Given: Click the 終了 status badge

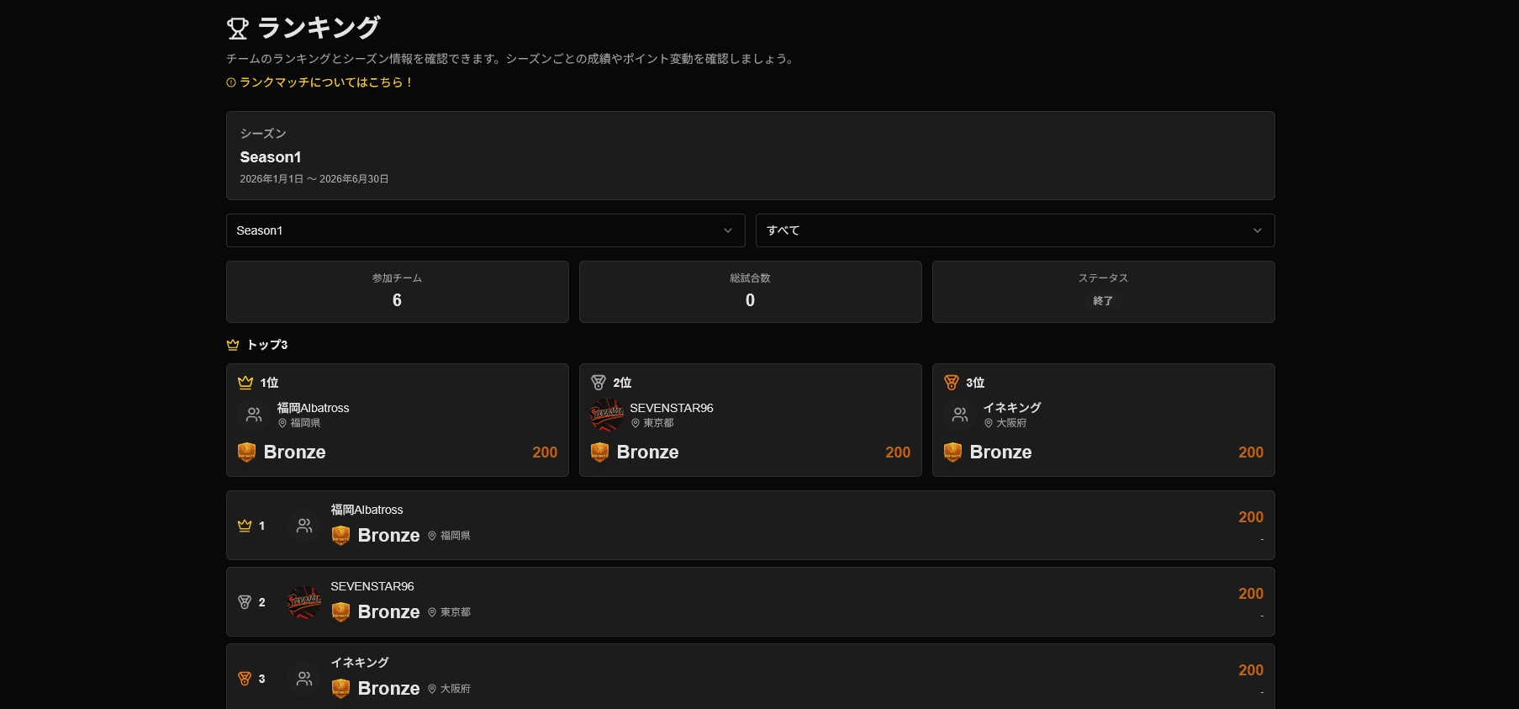Looking at the screenshot, I should tap(1103, 301).
